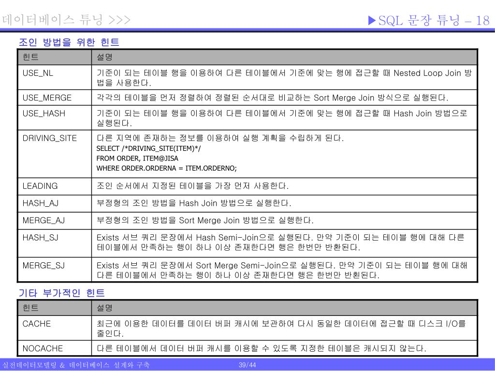Click the slide title 데이터베이스 튜닝 >>>

pos(66,20)
